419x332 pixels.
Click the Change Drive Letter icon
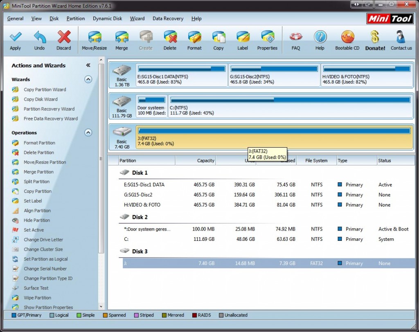pos(16,240)
